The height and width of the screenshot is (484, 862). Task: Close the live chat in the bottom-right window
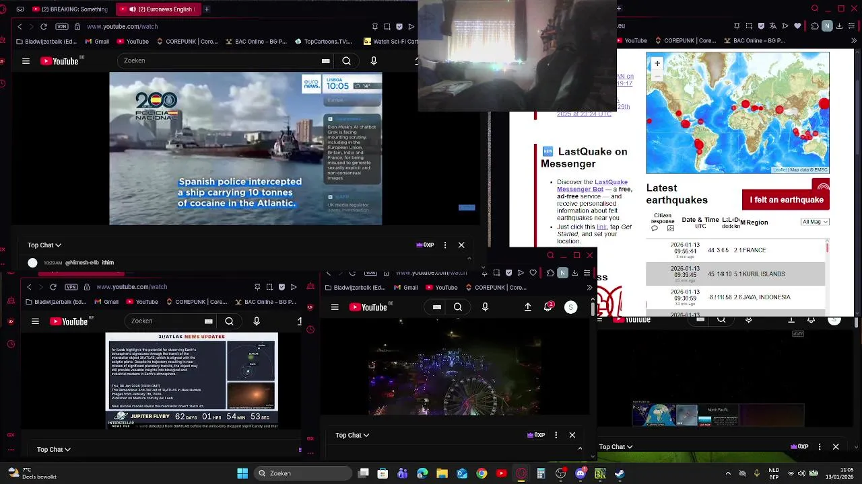[x=836, y=447]
